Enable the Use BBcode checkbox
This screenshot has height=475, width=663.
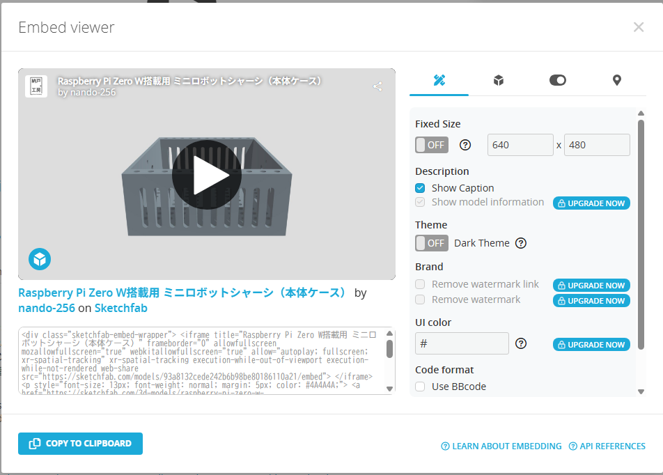pyautogui.click(x=420, y=387)
